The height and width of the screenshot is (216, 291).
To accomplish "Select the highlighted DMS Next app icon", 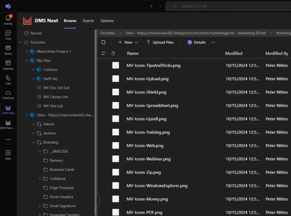I will tap(8, 110).
